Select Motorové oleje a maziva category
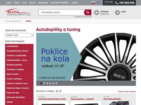This screenshot has width=141, height=105. [x=19, y=88]
